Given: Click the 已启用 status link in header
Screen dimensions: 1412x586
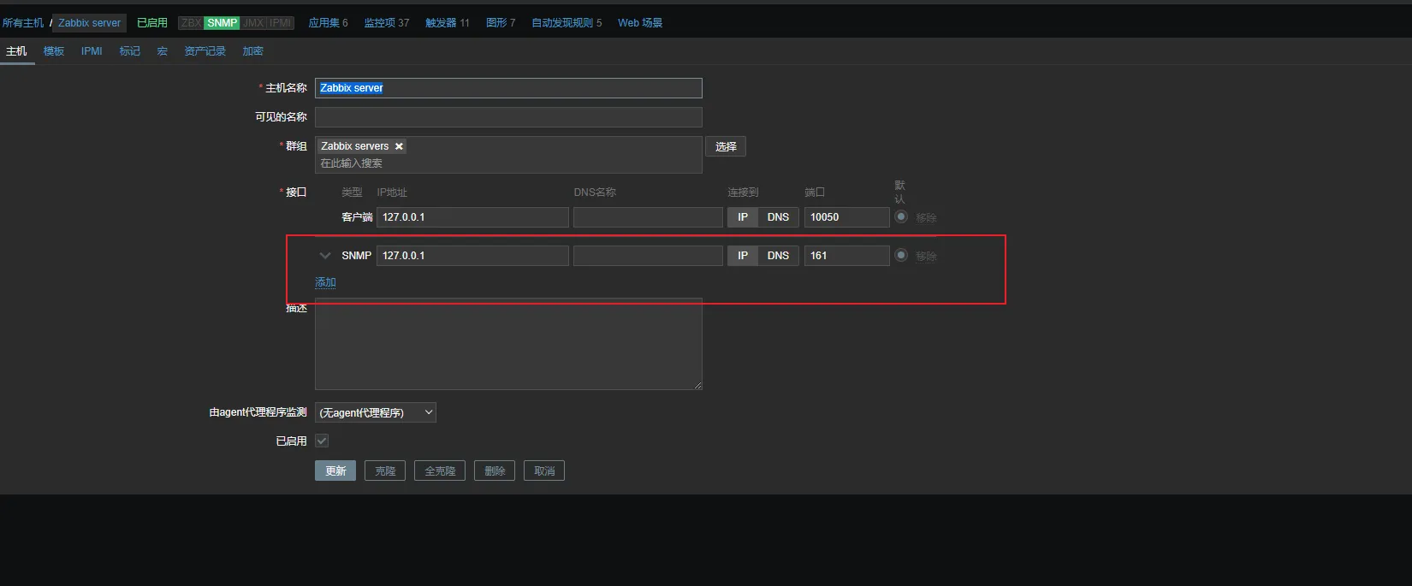Looking at the screenshot, I should [x=152, y=23].
